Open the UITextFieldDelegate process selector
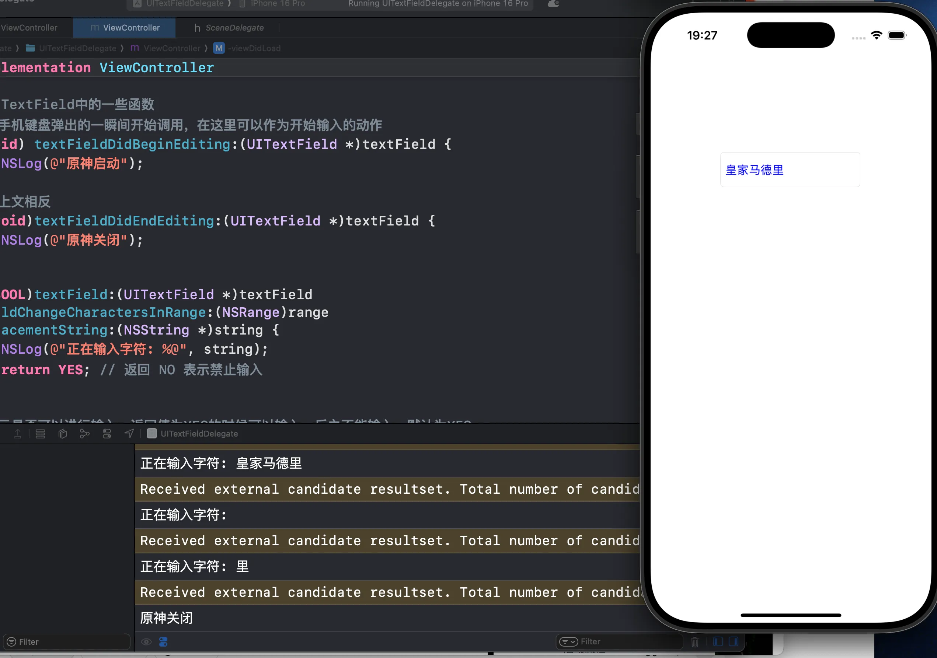 point(192,434)
